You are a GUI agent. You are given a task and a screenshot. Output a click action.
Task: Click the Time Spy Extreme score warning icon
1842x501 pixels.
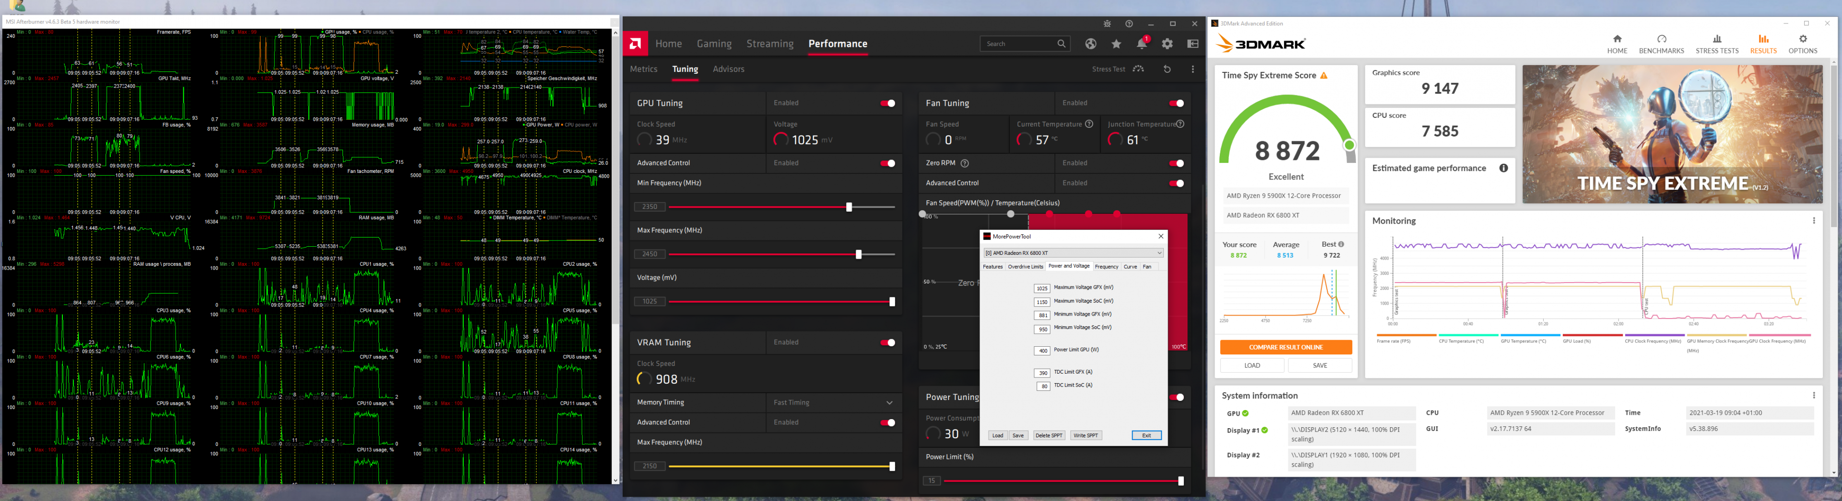[1323, 76]
